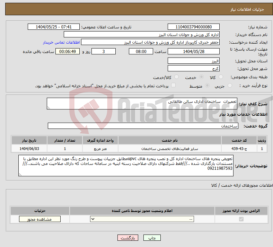273x247 pixels.
Task: Click the تاریخ نیاز column header
Action: tap(29, 140)
